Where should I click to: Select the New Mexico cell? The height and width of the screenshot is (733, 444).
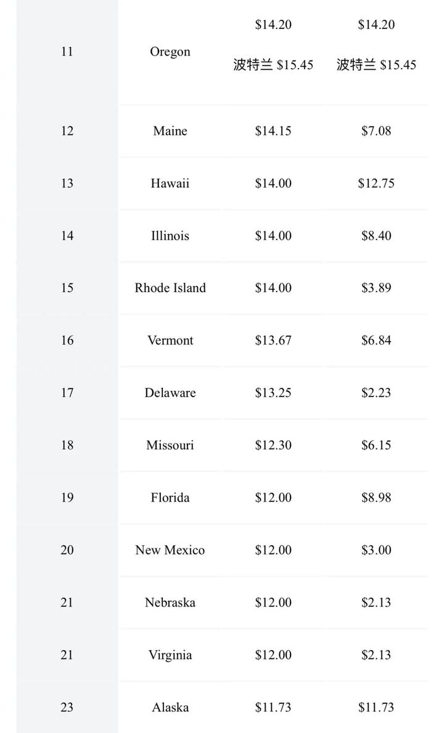click(170, 550)
